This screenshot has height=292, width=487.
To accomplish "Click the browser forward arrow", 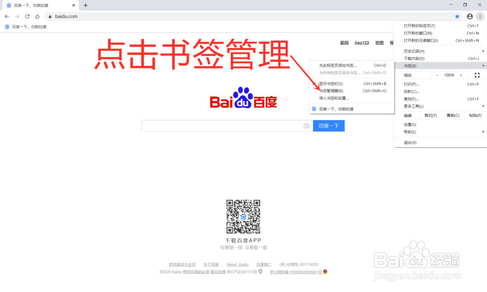I will click(x=17, y=17).
